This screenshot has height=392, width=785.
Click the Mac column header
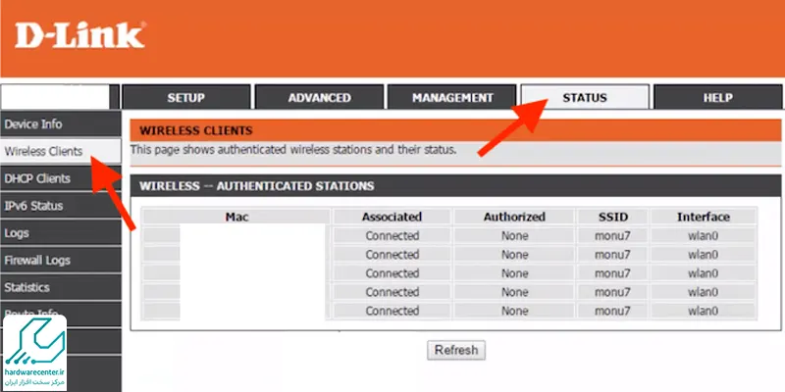tap(236, 217)
